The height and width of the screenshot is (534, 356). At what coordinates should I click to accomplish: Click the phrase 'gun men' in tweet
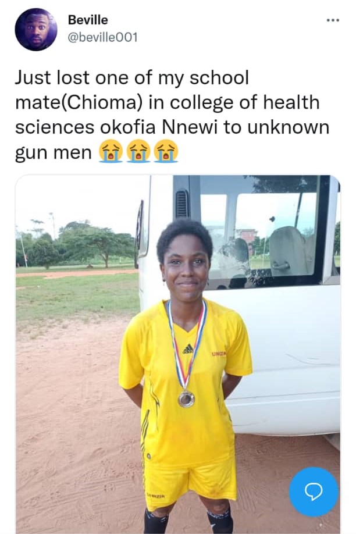[x=54, y=152]
